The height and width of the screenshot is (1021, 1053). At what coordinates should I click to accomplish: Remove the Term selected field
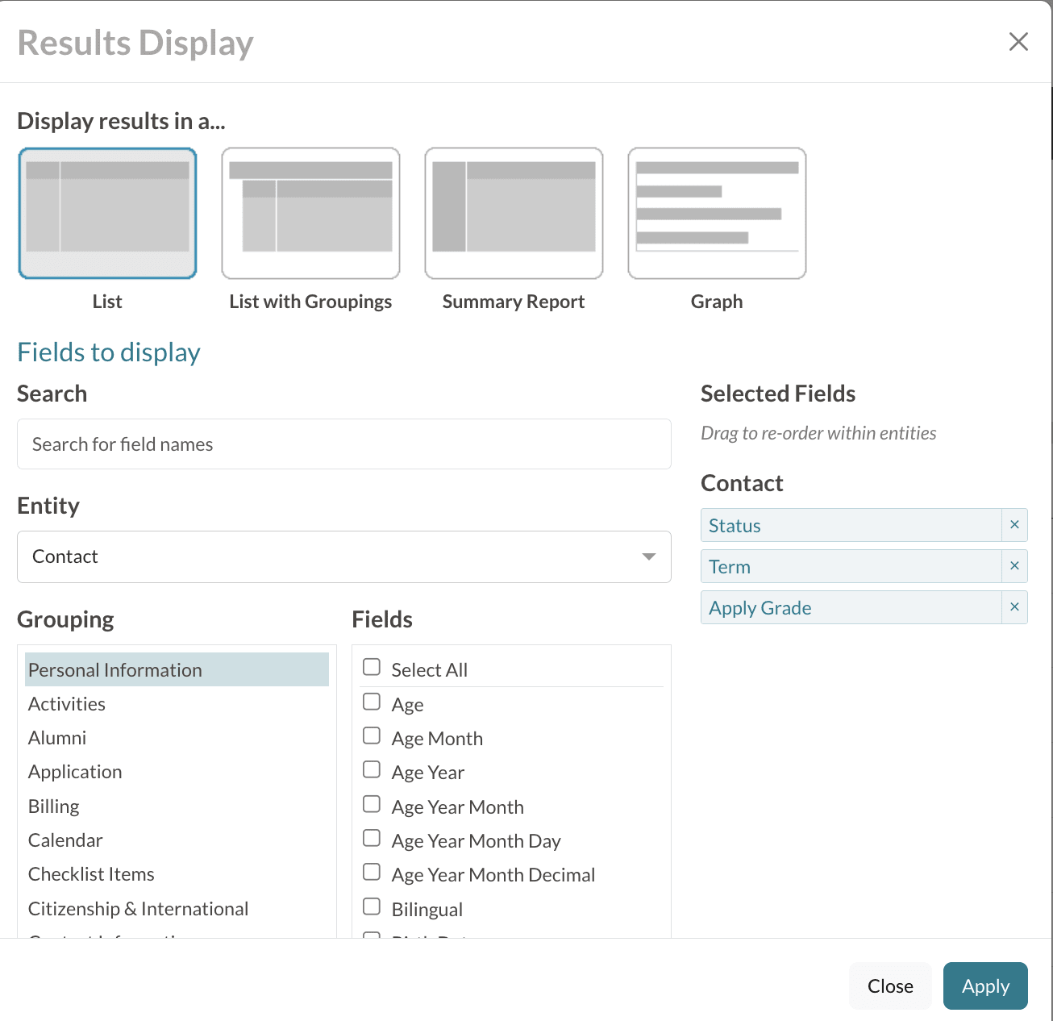click(x=1014, y=566)
